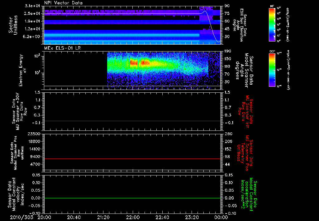The width and height of the screenshot is (319, 221).
Task: Click the 1.9e+01 sector tick label
Action: pos(32,21)
